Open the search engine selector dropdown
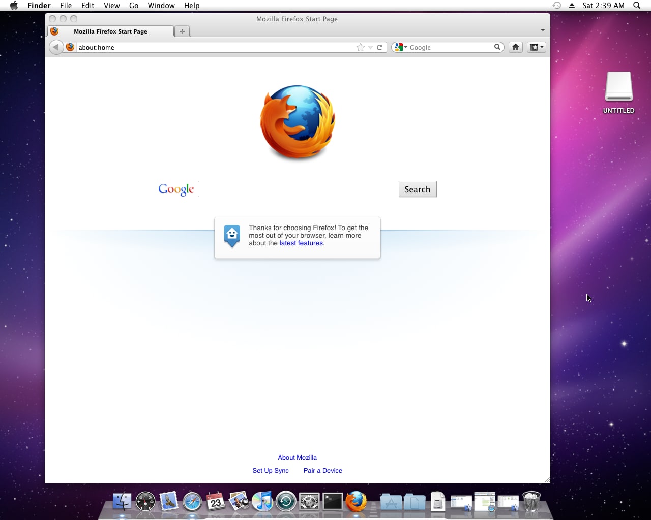This screenshot has height=520, width=651. (x=400, y=47)
